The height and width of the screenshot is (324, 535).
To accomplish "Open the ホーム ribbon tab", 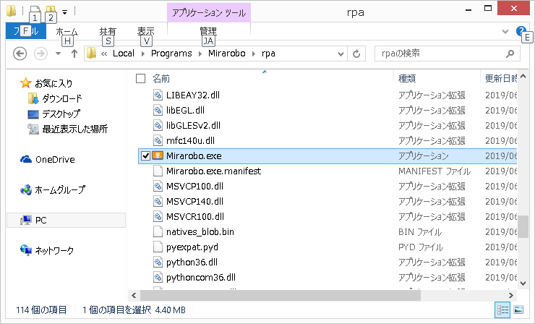I will (x=67, y=32).
